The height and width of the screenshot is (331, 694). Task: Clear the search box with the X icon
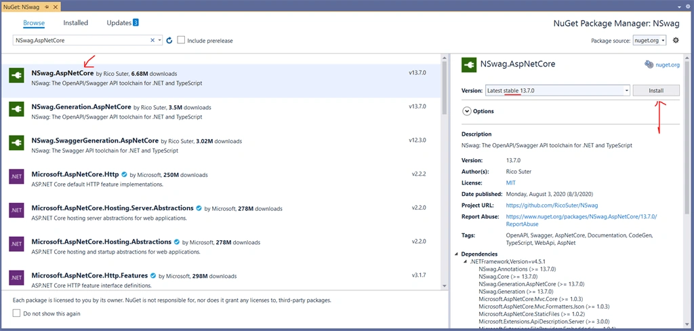[152, 40]
